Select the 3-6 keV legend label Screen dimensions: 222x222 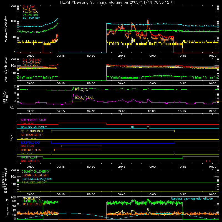(x=29, y=7)
